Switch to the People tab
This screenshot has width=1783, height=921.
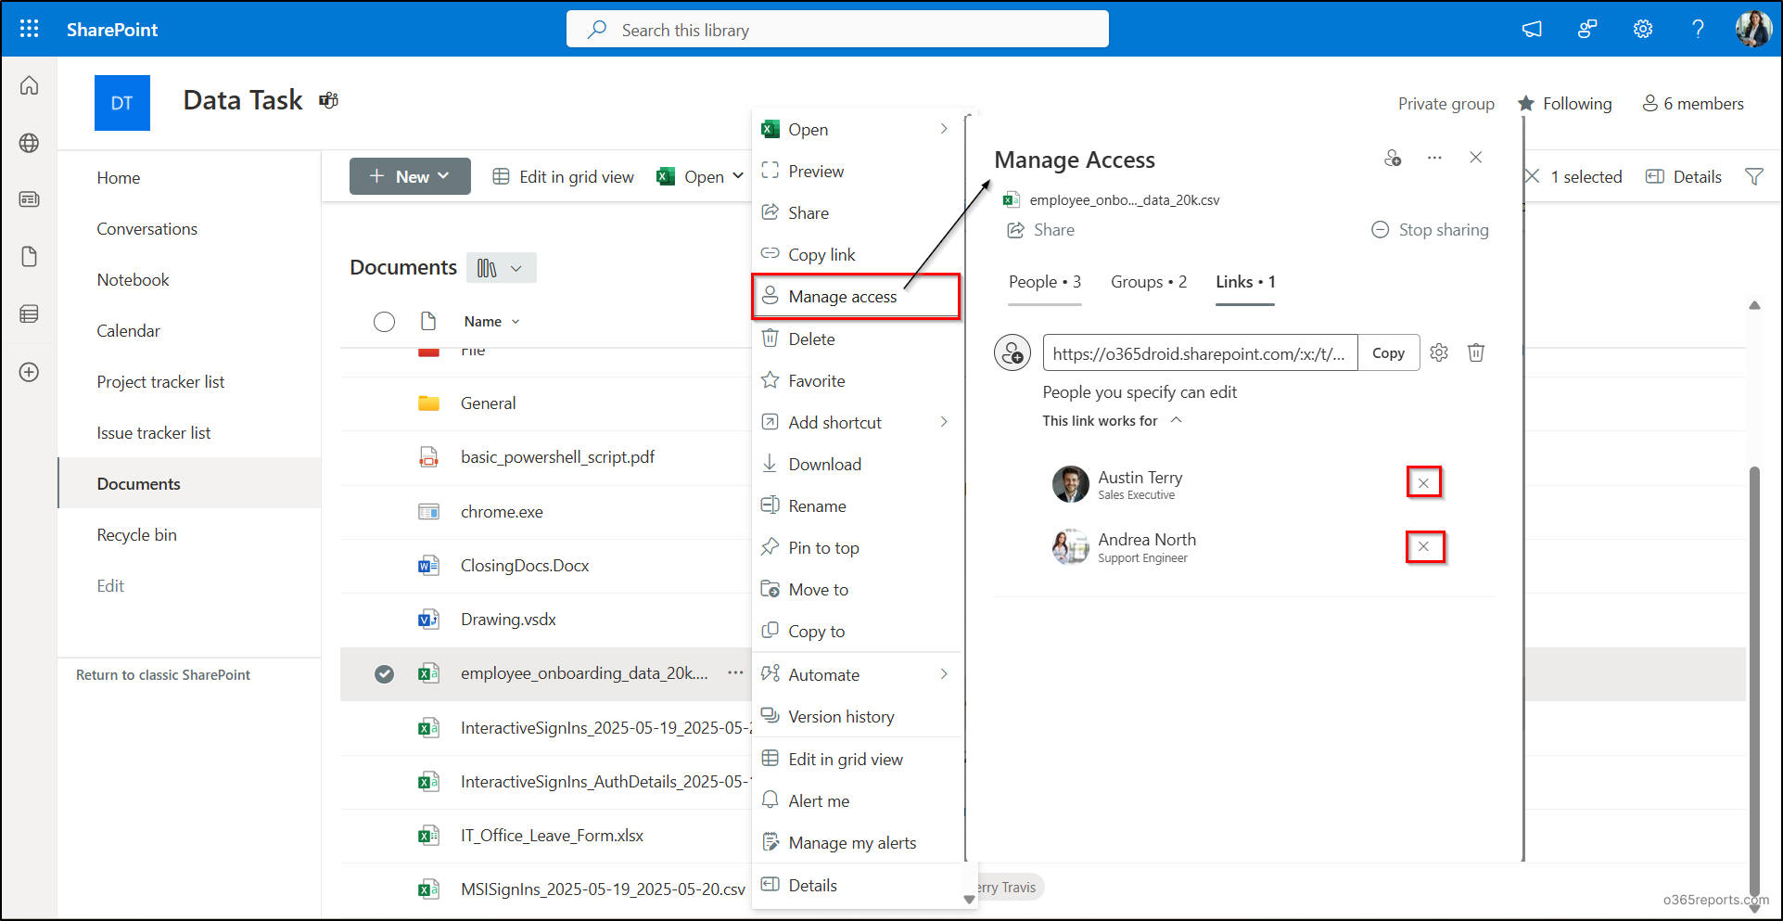click(1045, 282)
